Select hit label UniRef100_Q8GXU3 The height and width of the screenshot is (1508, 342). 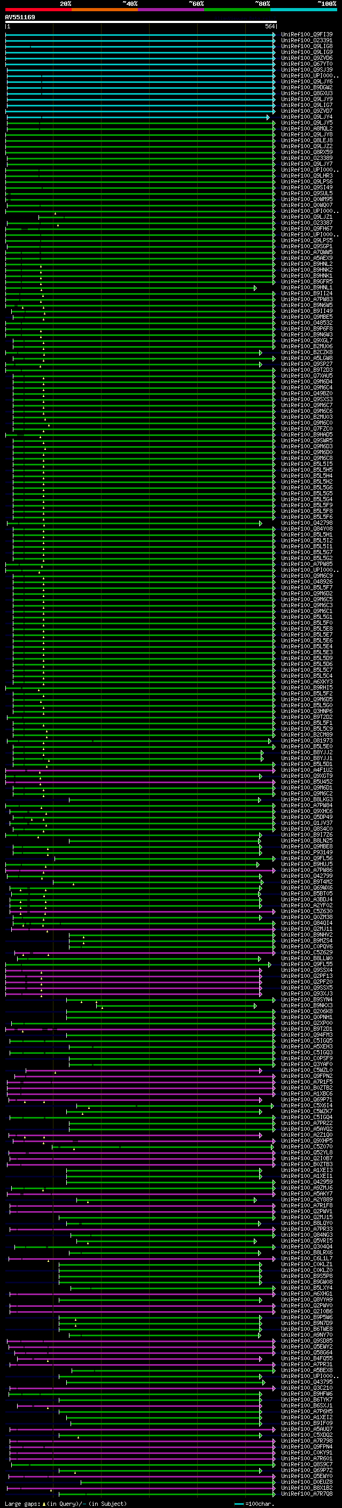click(307, 93)
